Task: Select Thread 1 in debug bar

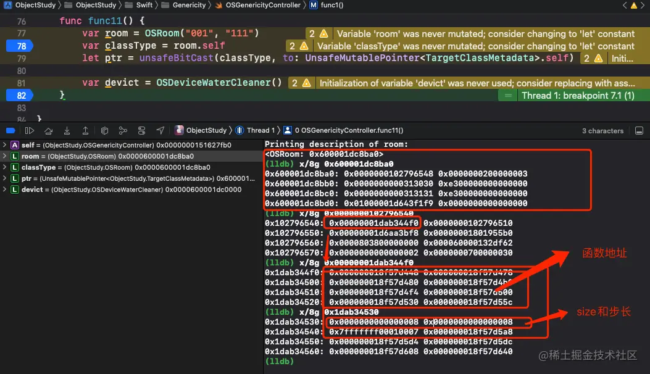Action: [x=256, y=130]
